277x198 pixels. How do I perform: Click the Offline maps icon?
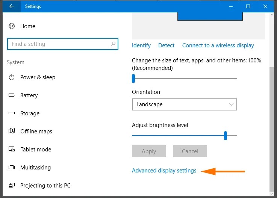coord(12,131)
